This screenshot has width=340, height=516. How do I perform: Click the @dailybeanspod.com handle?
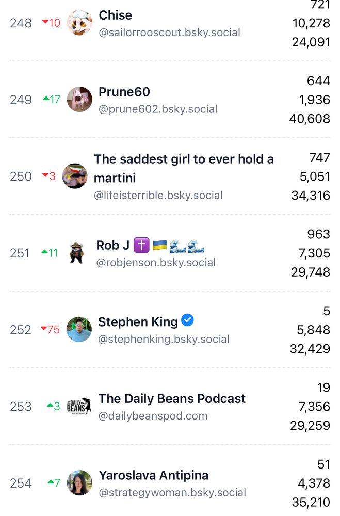pos(153,416)
